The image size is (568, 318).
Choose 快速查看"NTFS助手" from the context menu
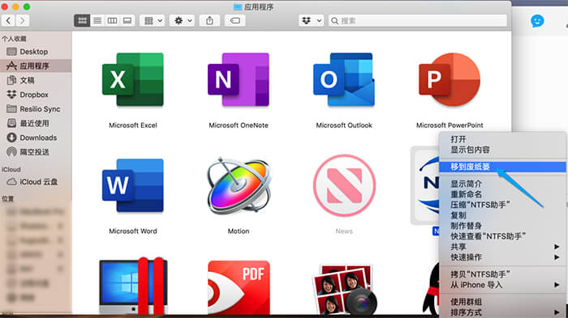[x=502, y=236]
